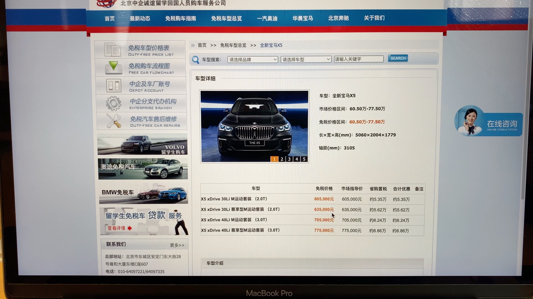The height and width of the screenshot is (299, 533).
Task: Open 免税购车流程图 sidebar link
Action: pos(141,68)
